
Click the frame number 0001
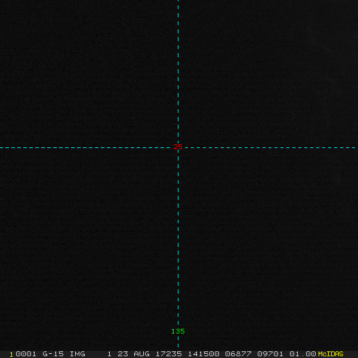pyautogui.click(x=26, y=354)
